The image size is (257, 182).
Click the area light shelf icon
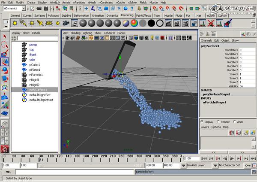49,23
